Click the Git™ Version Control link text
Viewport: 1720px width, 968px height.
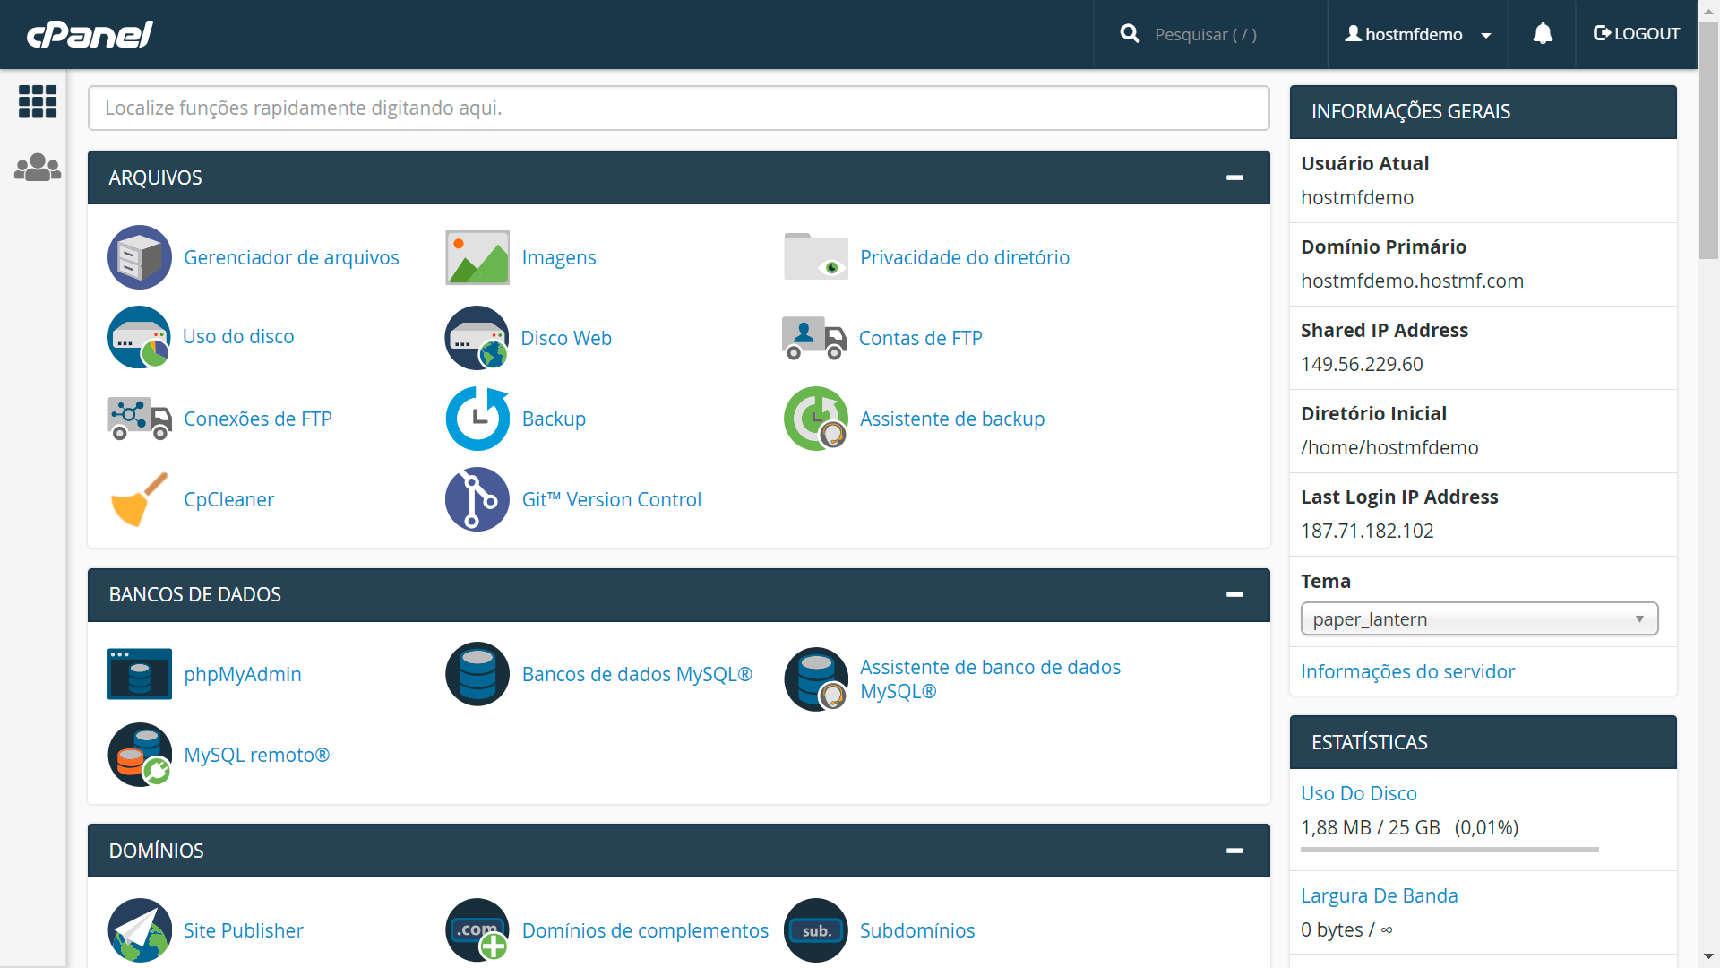tap(612, 499)
